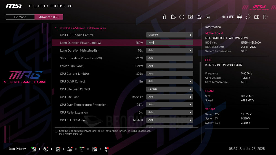
Task: Click the Boot Priority label
Action: pos(17,149)
